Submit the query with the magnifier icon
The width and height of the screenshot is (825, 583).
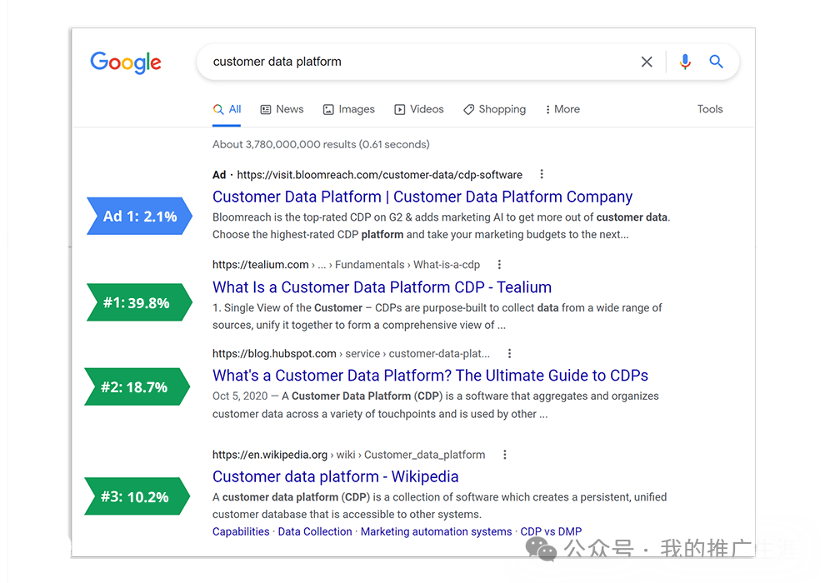pyautogui.click(x=716, y=62)
